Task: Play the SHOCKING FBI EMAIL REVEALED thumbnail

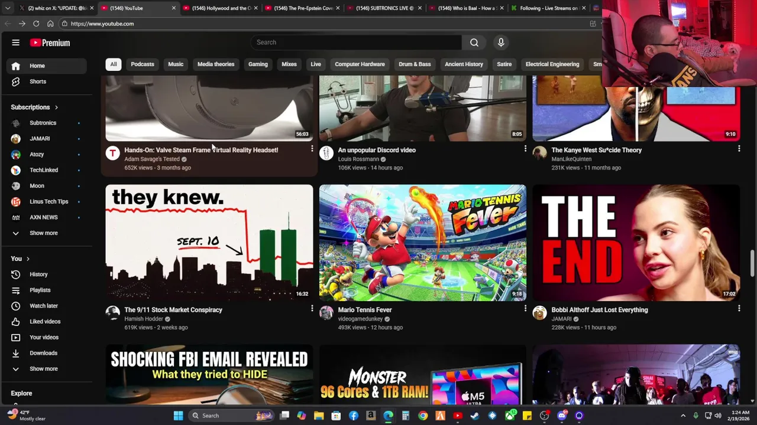Action: coord(209,374)
